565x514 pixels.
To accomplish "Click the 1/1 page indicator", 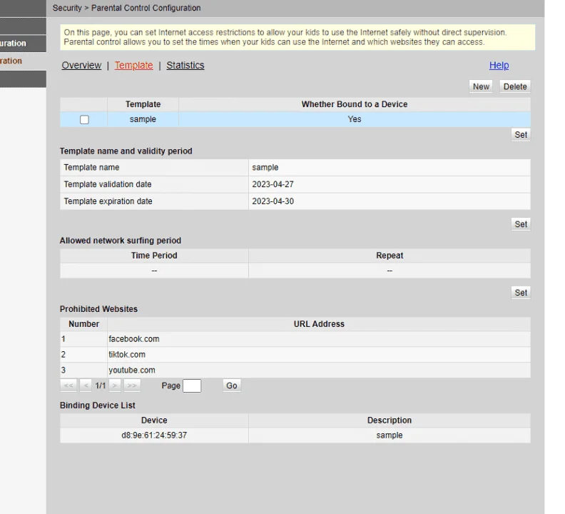I will pos(100,385).
